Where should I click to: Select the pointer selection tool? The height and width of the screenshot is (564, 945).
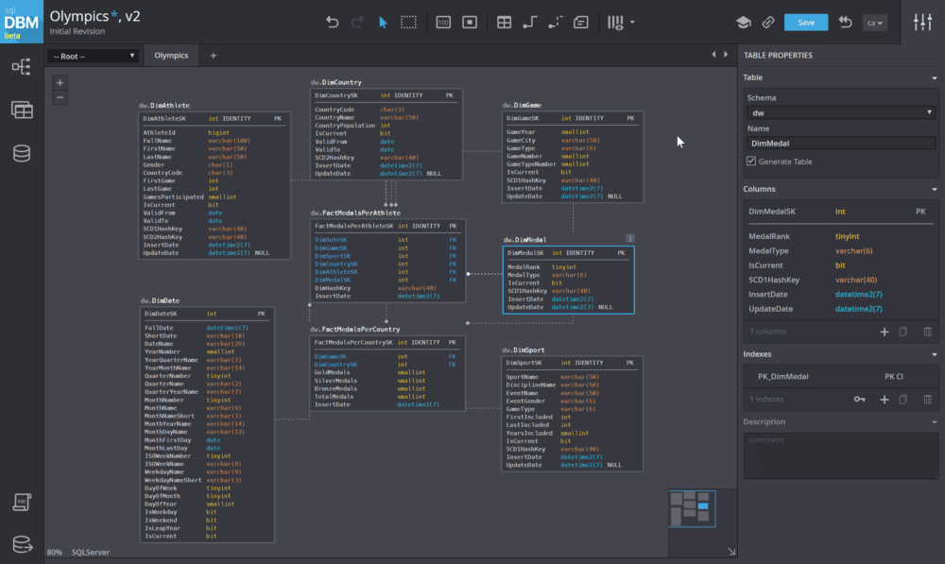[383, 22]
